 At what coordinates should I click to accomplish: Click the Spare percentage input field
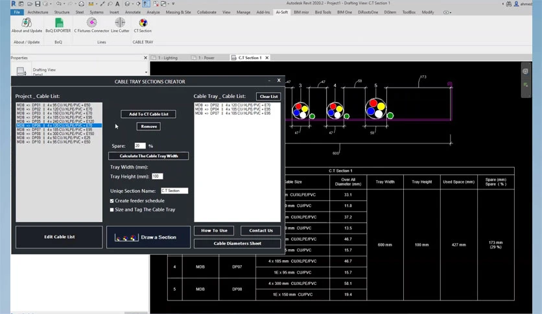(x=140, y=146)
